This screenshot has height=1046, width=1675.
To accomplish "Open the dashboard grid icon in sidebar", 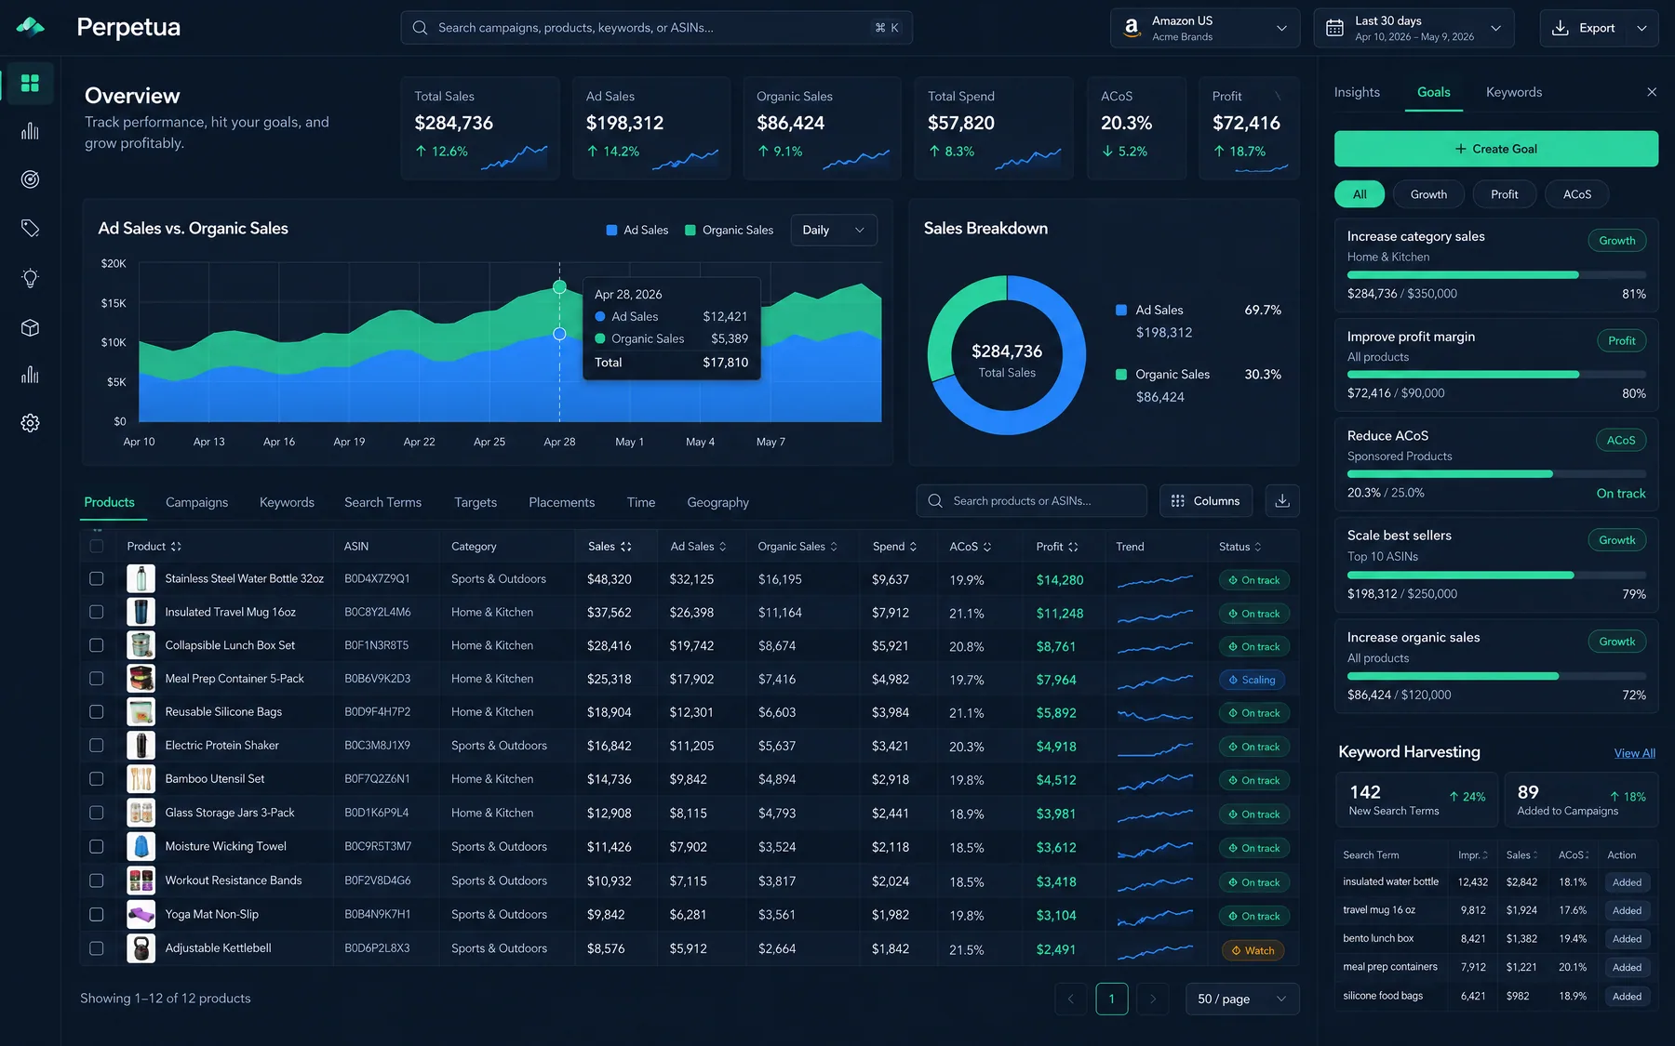I will click(x=30, y=83).
